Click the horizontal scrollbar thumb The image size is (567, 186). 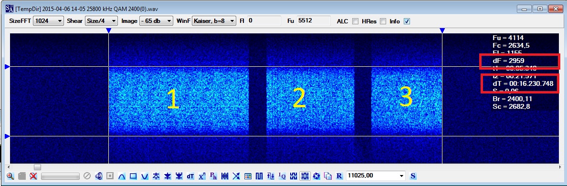pyautogui.click(x=38, y=167)
